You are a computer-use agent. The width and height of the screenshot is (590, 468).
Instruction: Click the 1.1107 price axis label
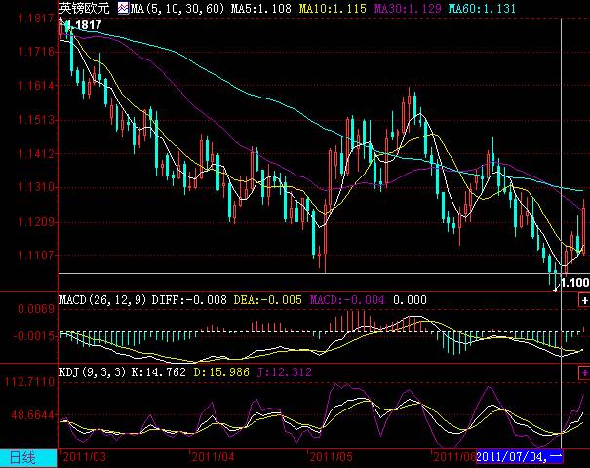[36, 255]
